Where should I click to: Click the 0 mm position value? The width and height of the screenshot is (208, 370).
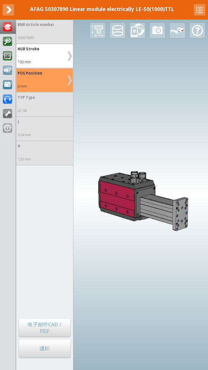click(x=22, y=86)
